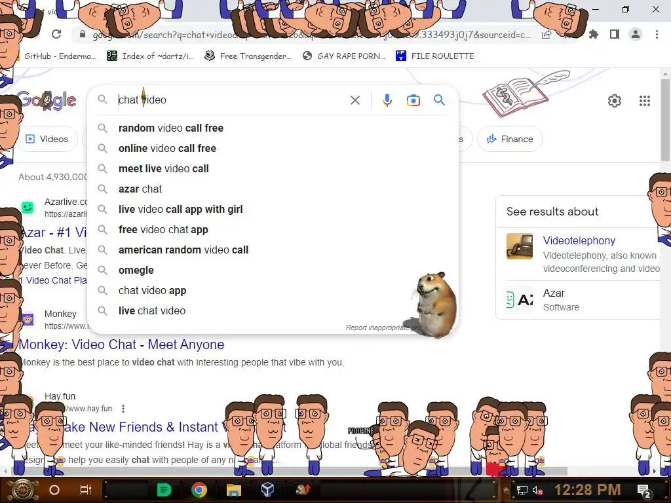Open the network tray icon
This screenshot has width=671, height=503.
(x=522, y=490)
